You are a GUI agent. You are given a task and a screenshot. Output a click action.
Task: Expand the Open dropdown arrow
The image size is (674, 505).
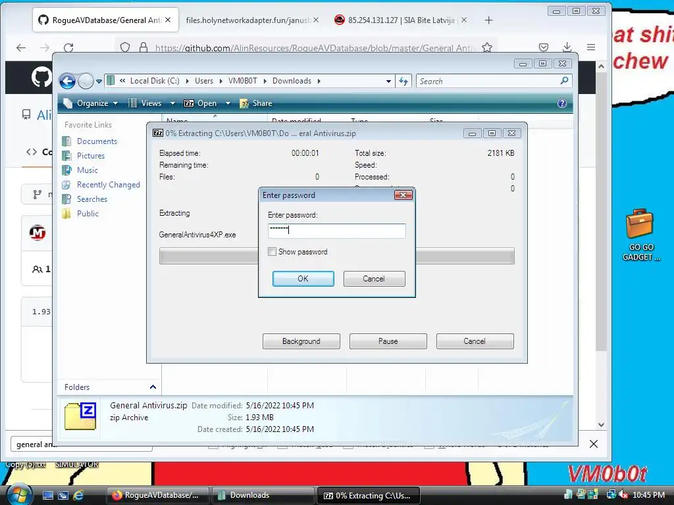228,103
